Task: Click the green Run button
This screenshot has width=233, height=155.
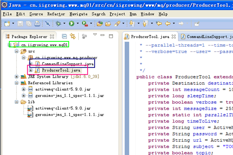Action: point(71,23)
